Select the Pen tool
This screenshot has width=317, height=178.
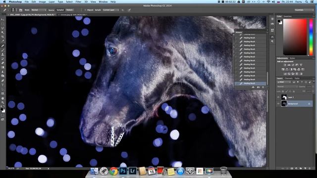tap(2, 80)
